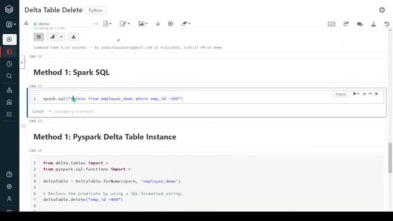Click the line from delta.tables import *
393x221 pixels.
point(76,163)
